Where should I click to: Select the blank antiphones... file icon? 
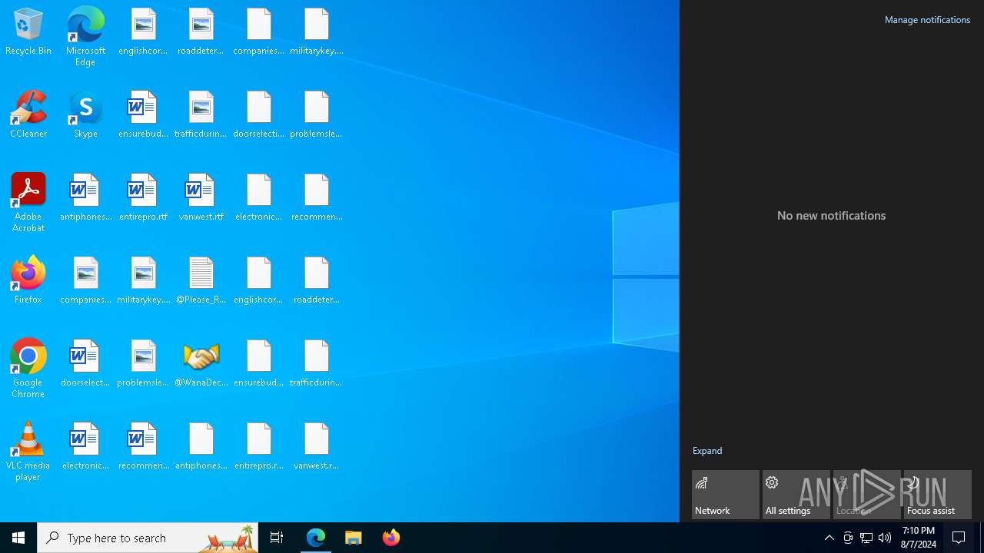pos(201,447)
